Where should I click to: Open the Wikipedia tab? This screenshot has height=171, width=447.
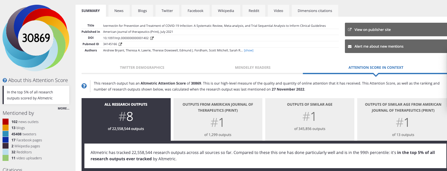pyautogui.click(x=226, y=11)
